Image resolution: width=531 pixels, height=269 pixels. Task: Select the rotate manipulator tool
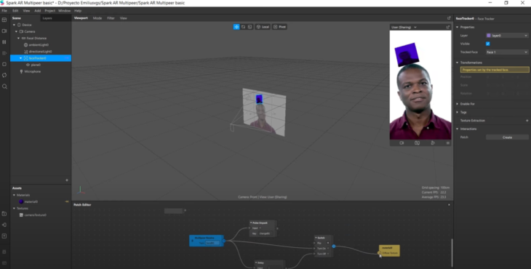tap(243, 27)
